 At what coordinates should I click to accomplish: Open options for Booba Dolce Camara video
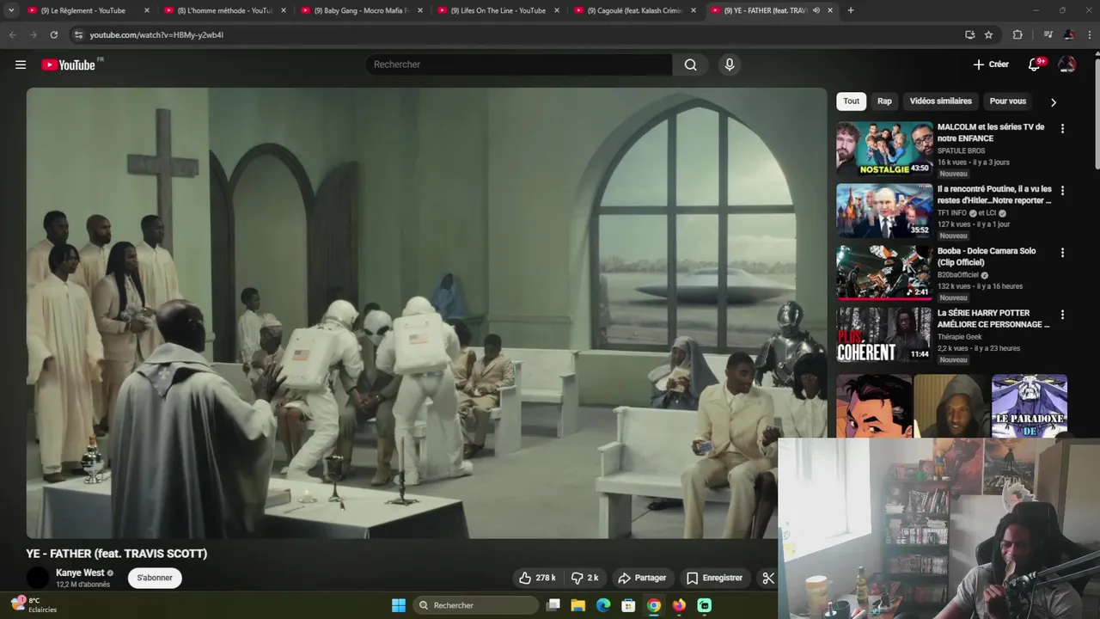click(1062, 253)
